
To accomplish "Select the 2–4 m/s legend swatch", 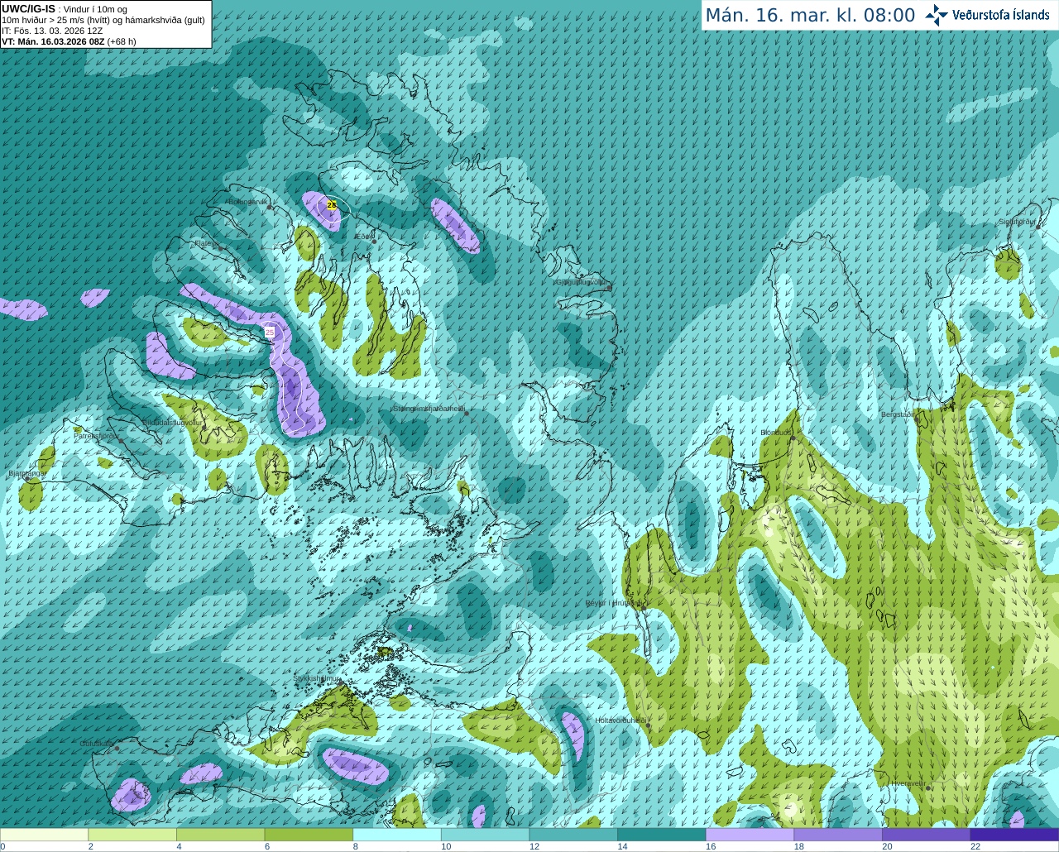I will pyautogui.click(x=132, y=835).
